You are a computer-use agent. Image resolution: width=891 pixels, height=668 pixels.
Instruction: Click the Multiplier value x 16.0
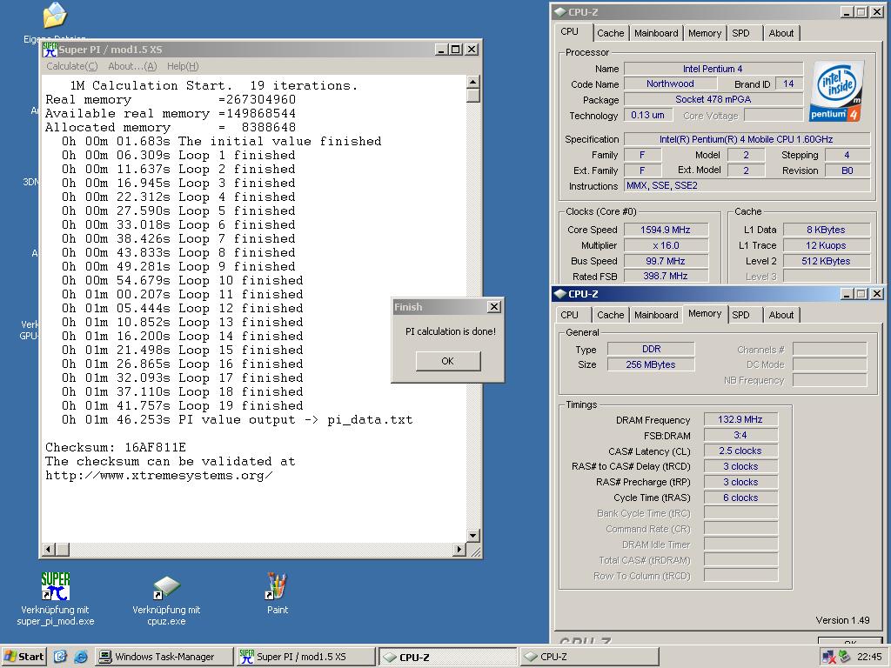(666, 245)
